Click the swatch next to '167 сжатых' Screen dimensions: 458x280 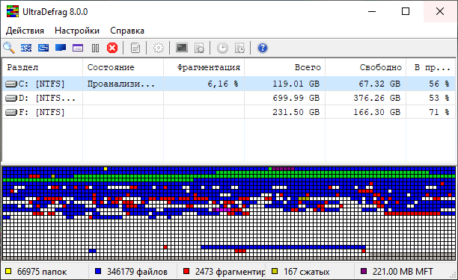pos(275,271)
